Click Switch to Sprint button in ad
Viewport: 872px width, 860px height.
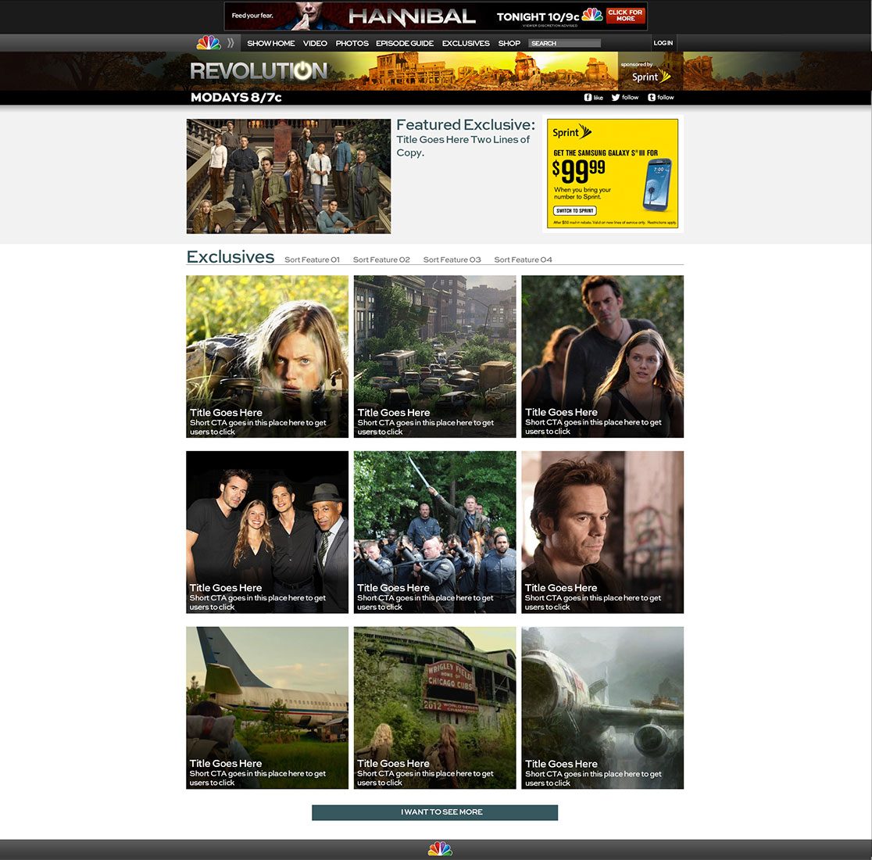tap(575, 211)
